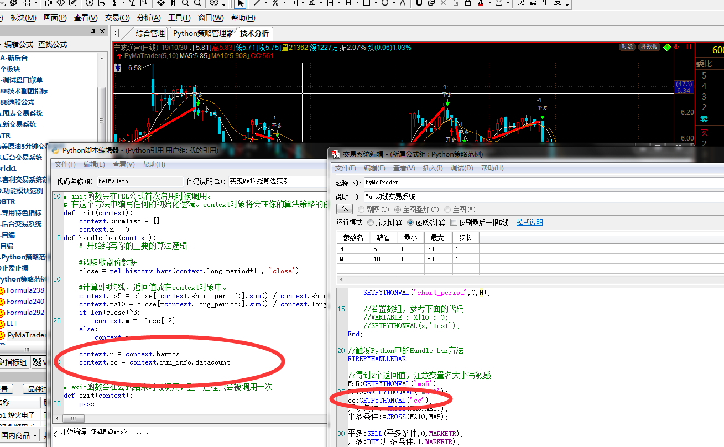Click the 模式说明 link

click(x=530, y=222)
